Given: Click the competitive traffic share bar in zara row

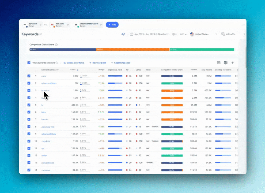Looking at the screenshot, I should coord(172,76).
